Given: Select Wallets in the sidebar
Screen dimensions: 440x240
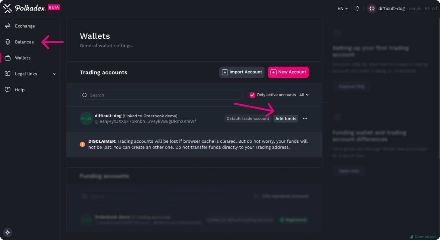Looking at the screenshot, I should 23,58.
